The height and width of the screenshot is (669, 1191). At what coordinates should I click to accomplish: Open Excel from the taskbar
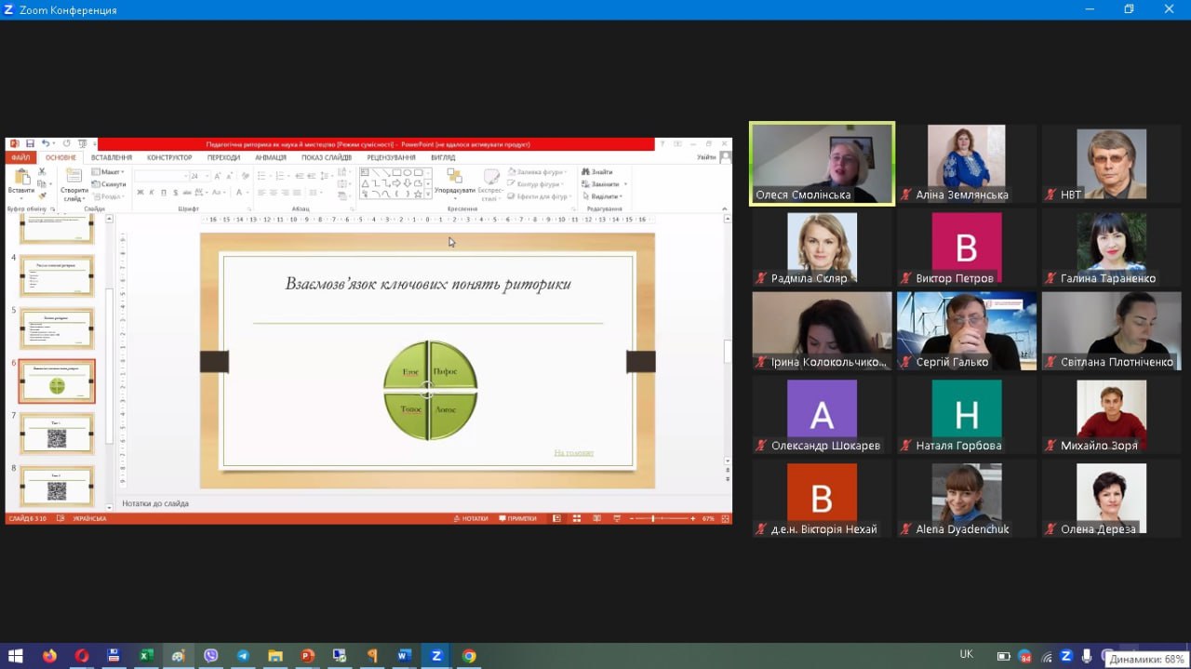[x=146, y=655]
